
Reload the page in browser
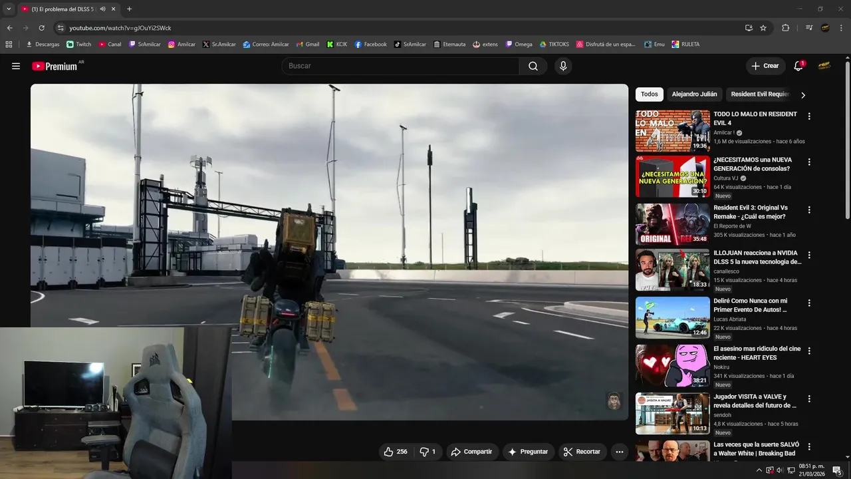point(41,28)
